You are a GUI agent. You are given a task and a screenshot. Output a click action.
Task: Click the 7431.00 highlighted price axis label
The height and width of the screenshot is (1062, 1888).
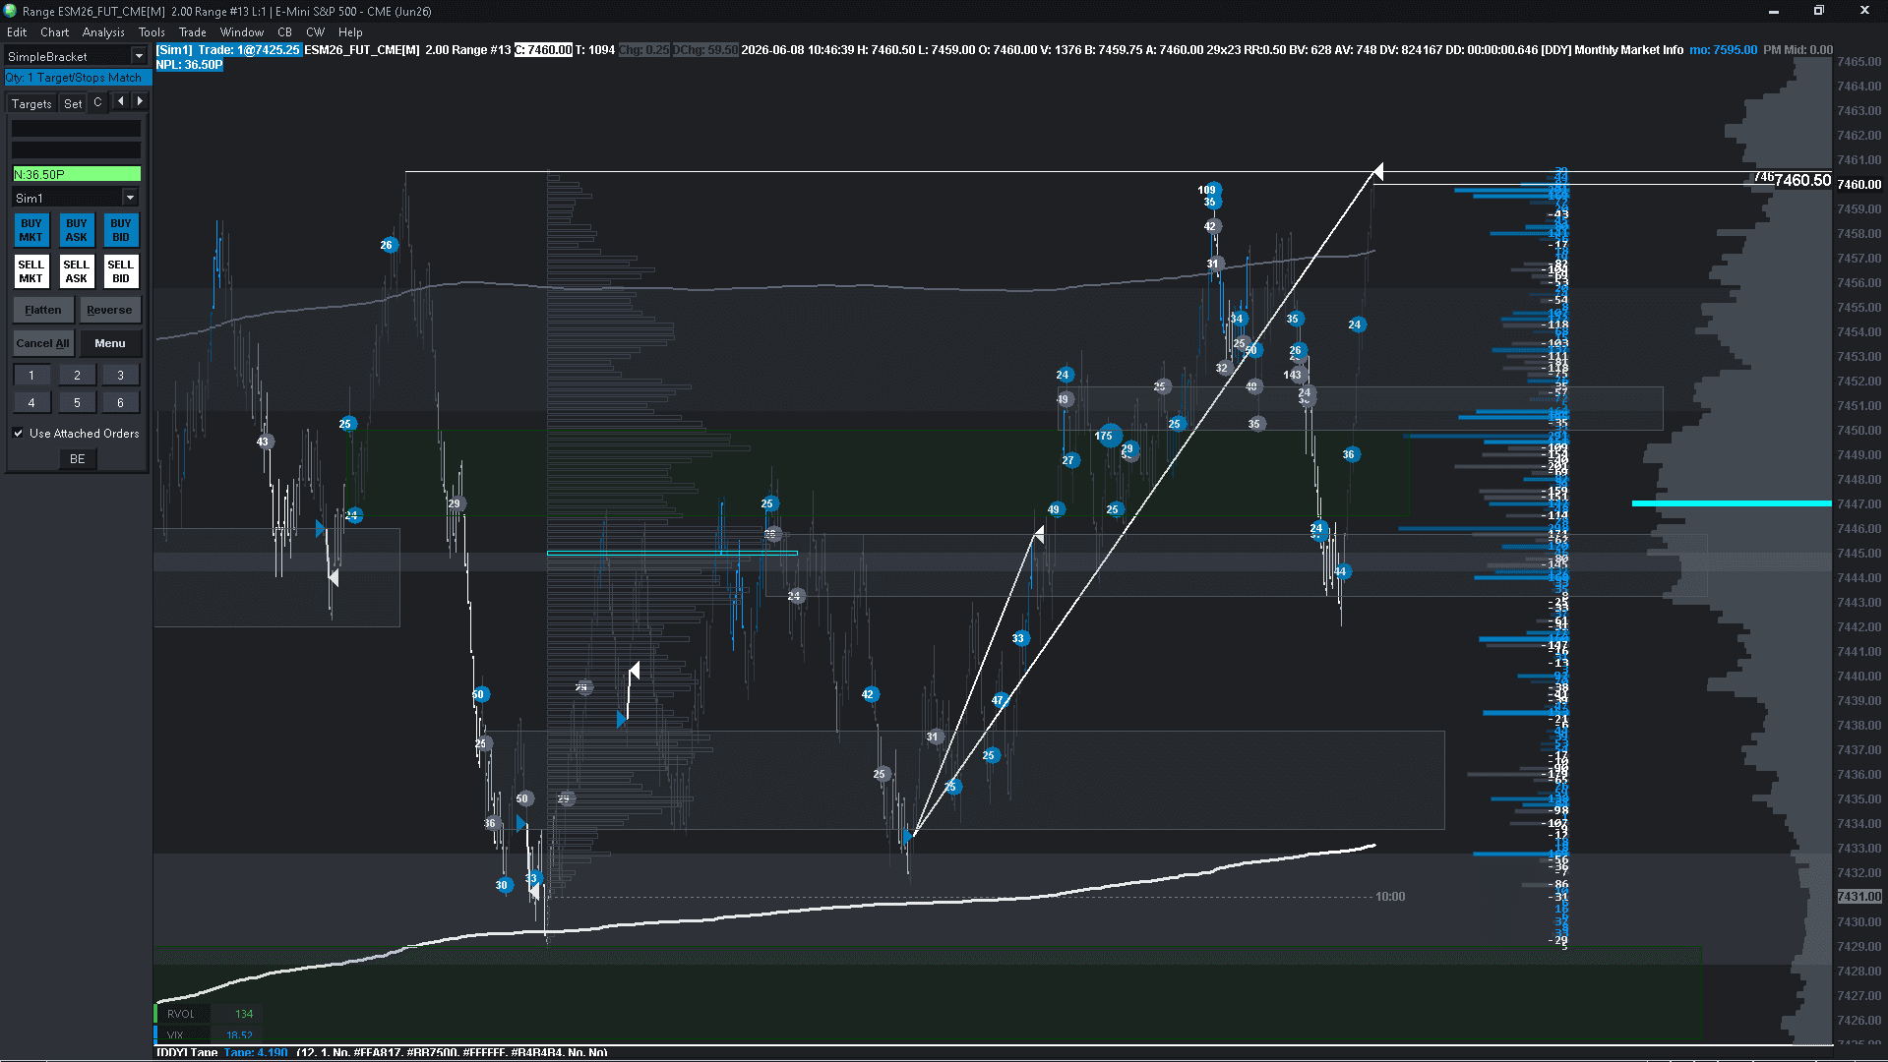pos(1859,897)
